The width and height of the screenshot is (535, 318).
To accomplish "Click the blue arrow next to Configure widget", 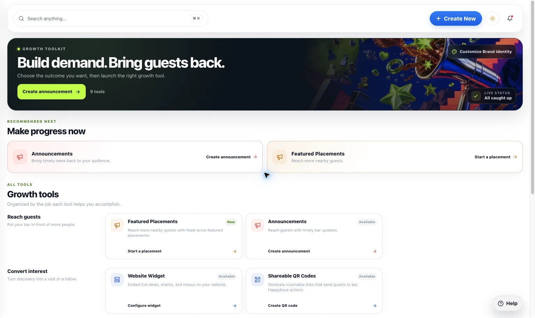I will pyautogui.click(x=235, y=305).
